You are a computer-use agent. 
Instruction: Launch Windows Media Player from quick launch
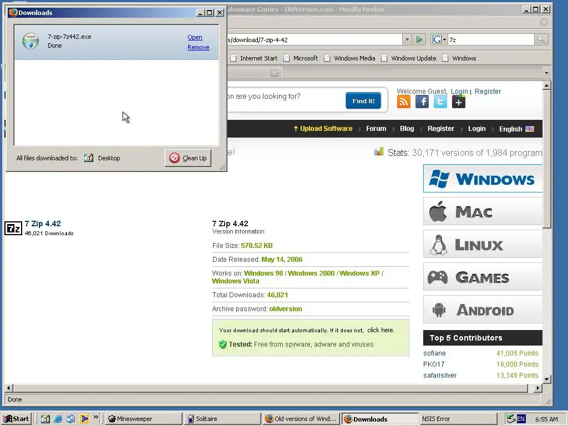click(x=84, y=419)
